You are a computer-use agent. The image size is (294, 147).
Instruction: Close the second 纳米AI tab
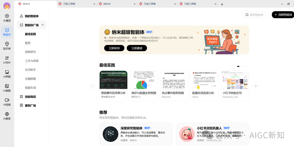tap(135, 4)
